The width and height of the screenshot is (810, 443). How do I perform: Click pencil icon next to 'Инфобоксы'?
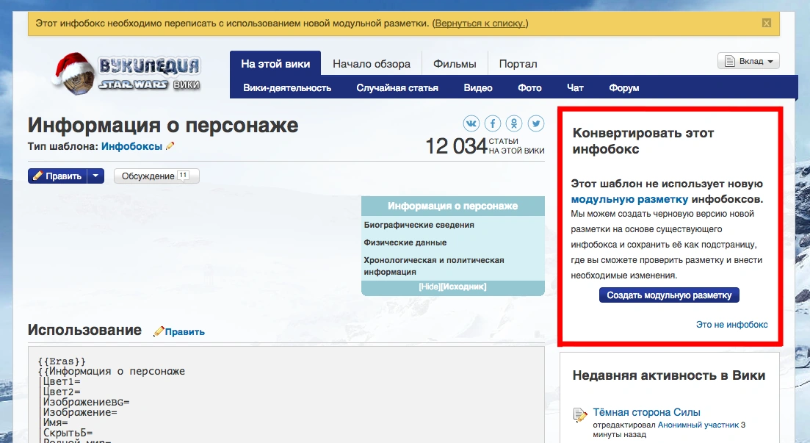[x=170, y=146]
